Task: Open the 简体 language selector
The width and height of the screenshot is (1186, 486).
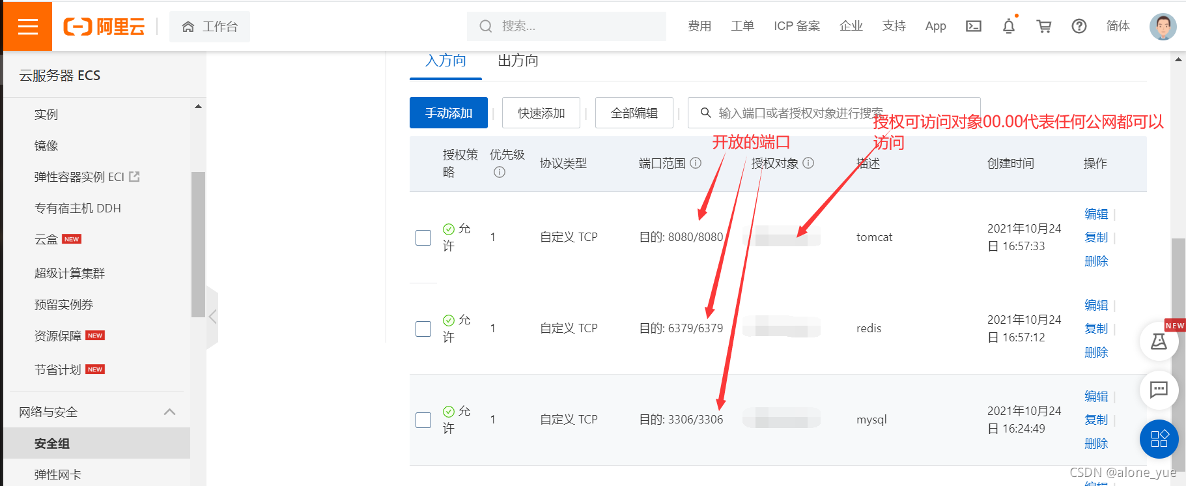Action: tap(1118, 26)
